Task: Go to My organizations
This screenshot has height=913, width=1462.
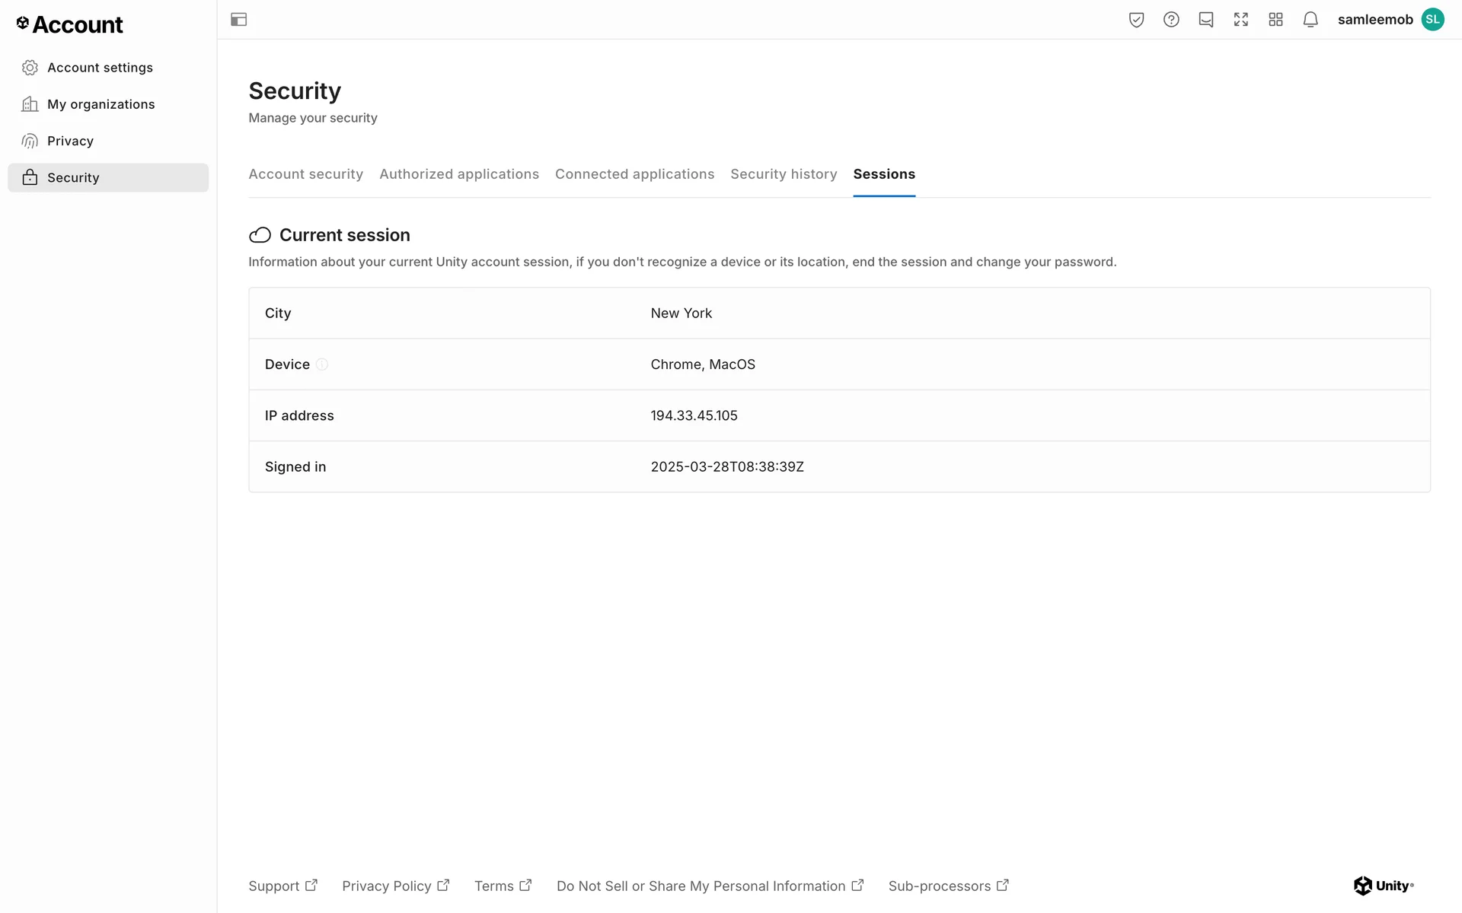Action: 101,104
